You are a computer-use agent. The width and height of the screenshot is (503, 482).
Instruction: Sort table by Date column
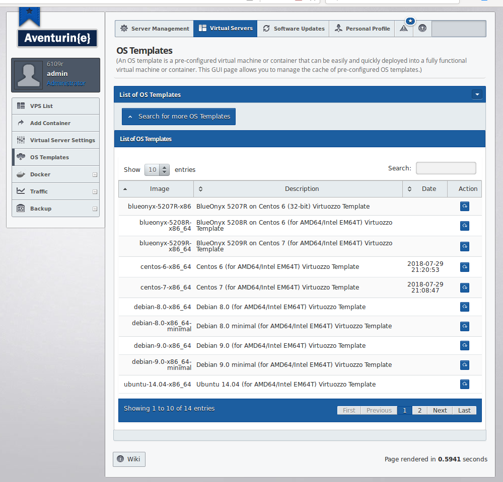[425, 189]
